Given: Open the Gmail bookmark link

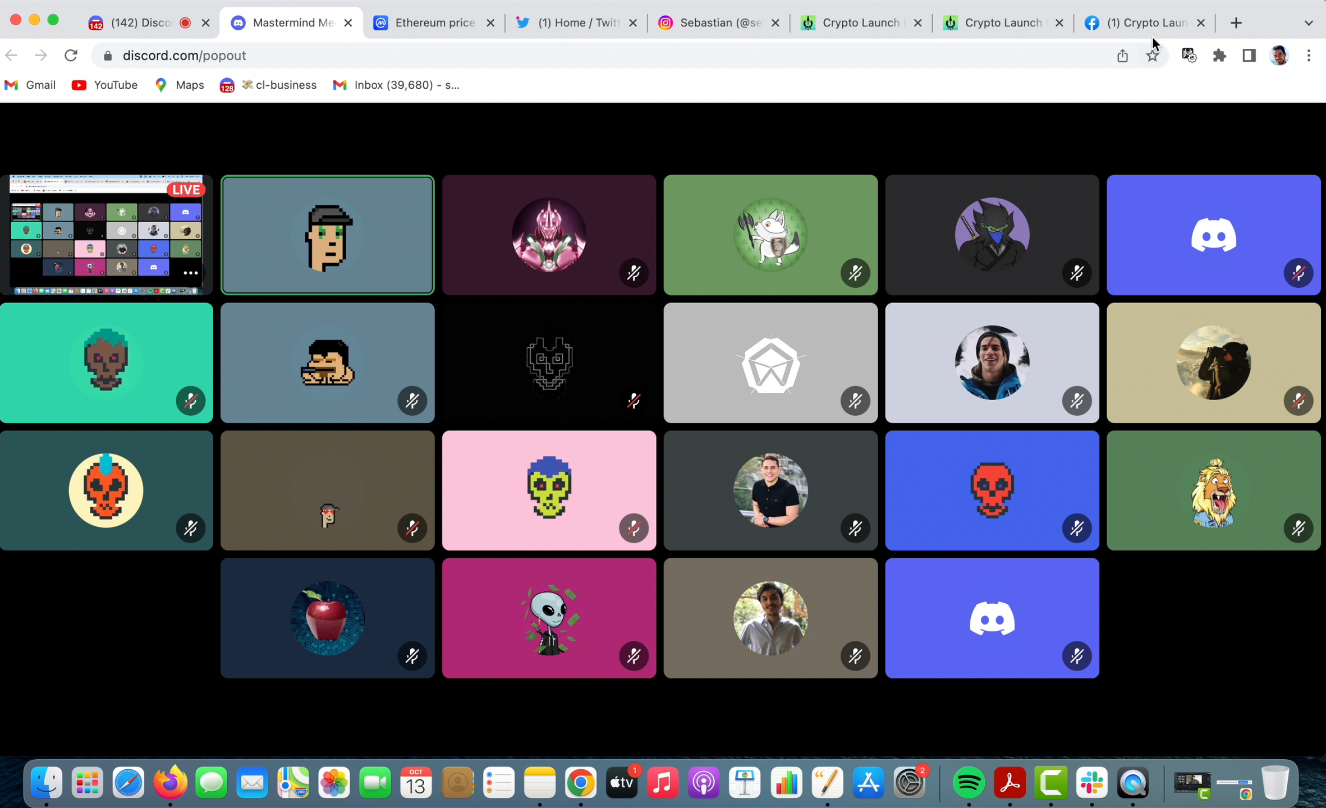Looking at the screenshot, I should 30,85.
